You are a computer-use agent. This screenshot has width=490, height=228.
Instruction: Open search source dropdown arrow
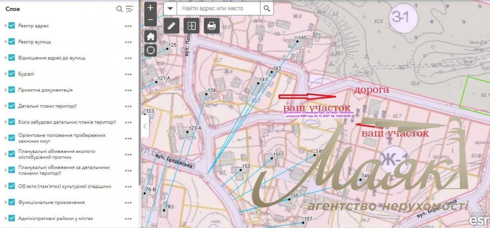[x=170, y=8]
